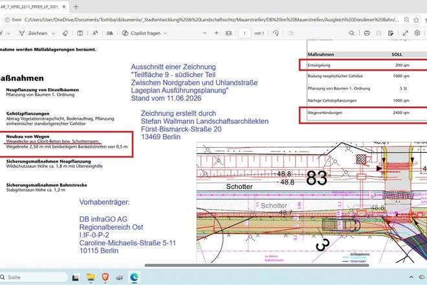Select the eraser tool in PDF toolbar

coord(65,33)
